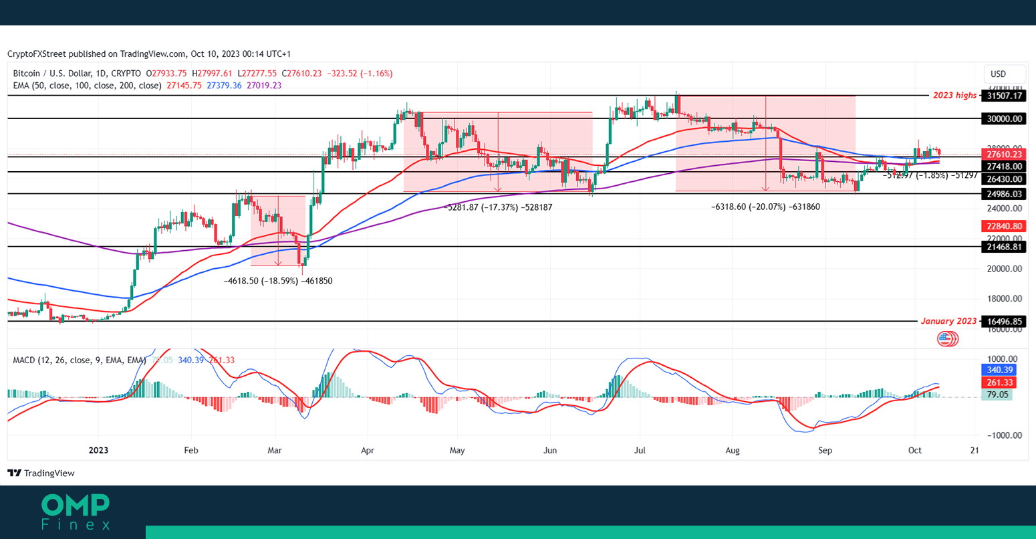Click the 27019.23 EMA 200 value
1036x539 pixels.
(x=264, y=86)
